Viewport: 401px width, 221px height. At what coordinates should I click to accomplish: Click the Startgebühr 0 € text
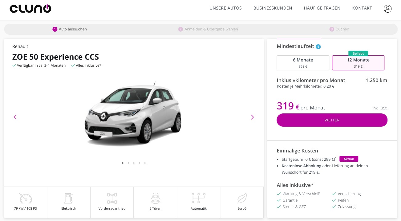pos(309,159)
